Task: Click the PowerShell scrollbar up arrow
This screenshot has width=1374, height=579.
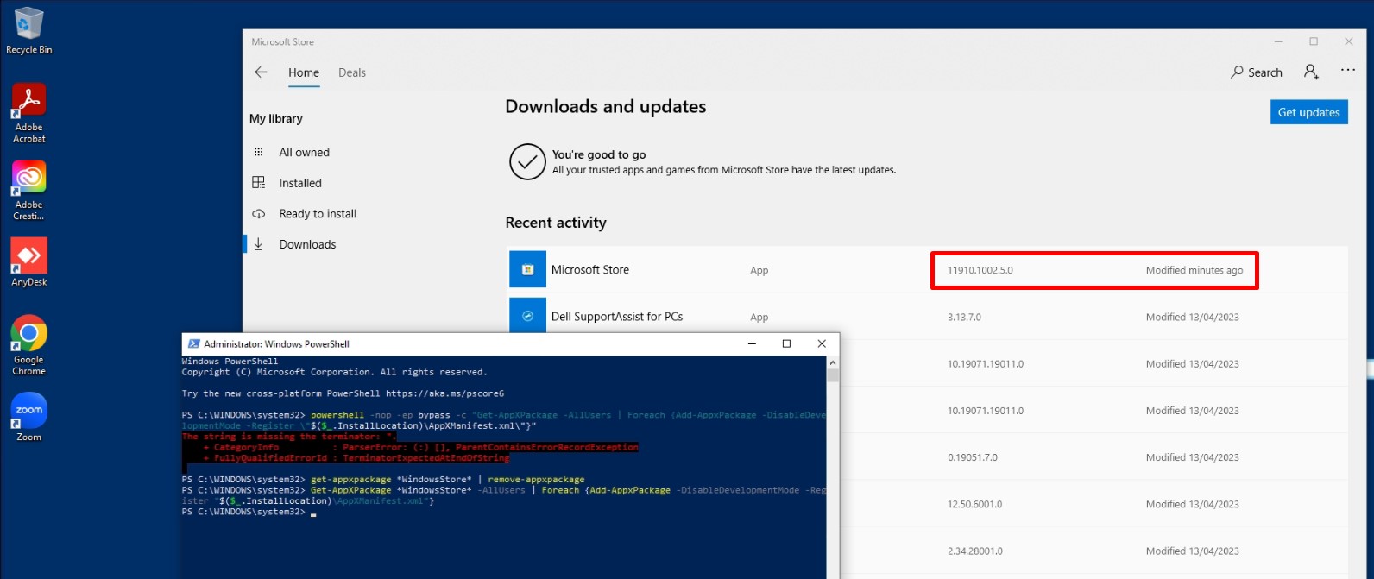Action: [832, 362]
